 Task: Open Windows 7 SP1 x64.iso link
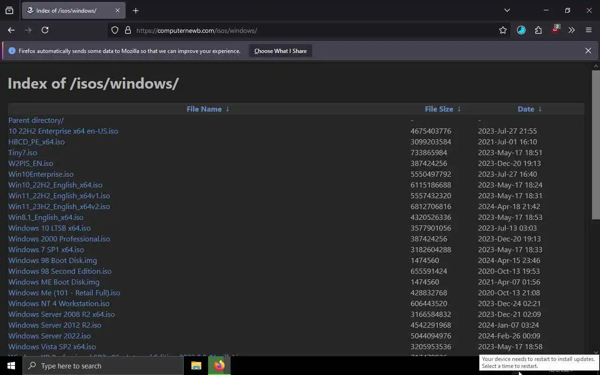tap(46, 250)
